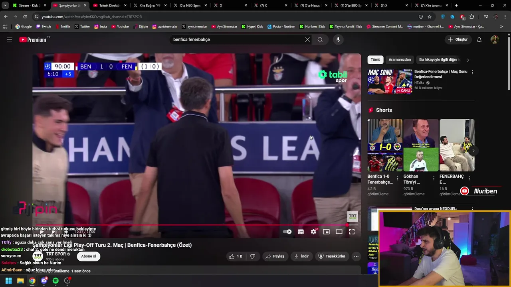The height and width of the screenshot is (287, 511).
Task: Open the Twitch bookmark
Action: tap(44, 26)
